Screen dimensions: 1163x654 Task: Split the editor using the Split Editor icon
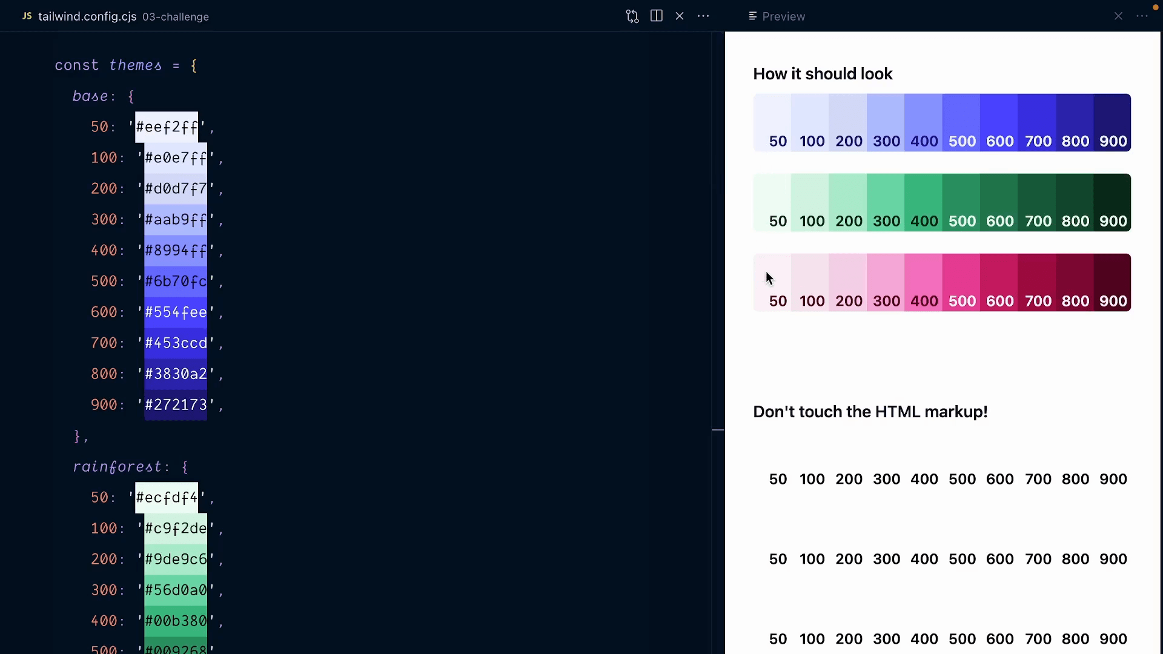coord(656,16)
